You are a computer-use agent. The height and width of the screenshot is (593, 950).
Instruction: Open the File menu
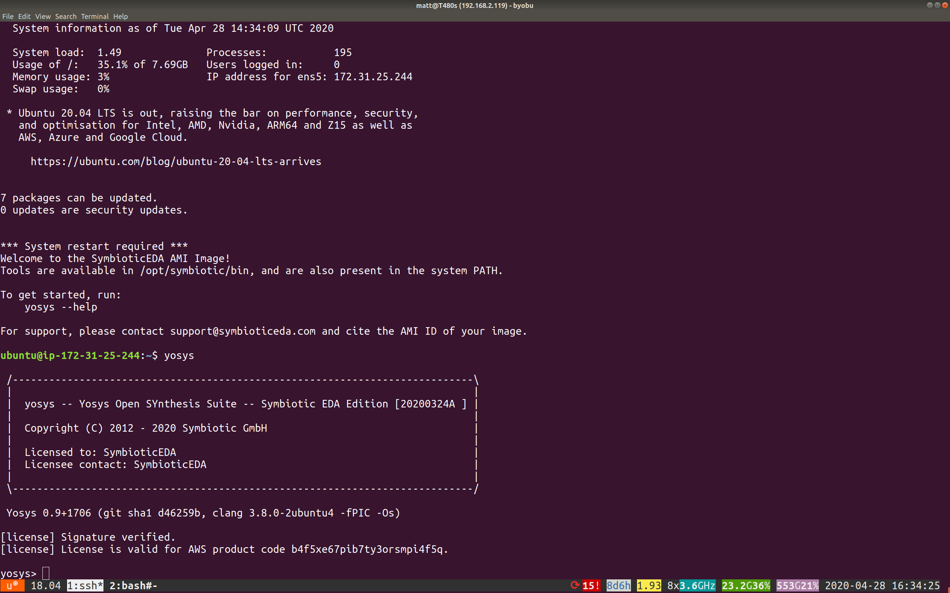pyautogui.click(x=8, y=17)
